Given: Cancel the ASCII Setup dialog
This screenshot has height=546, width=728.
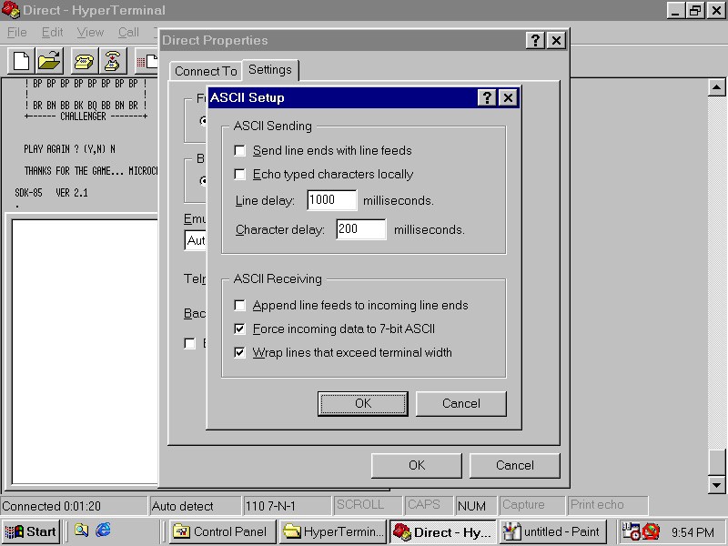Looking at the screenshot, I should [460, 403].
